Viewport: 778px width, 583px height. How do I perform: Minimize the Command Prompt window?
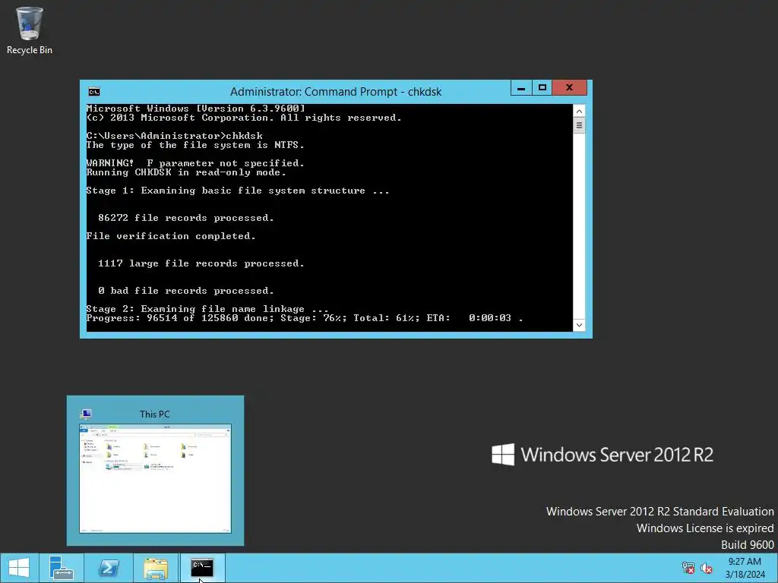coord(521,88)
